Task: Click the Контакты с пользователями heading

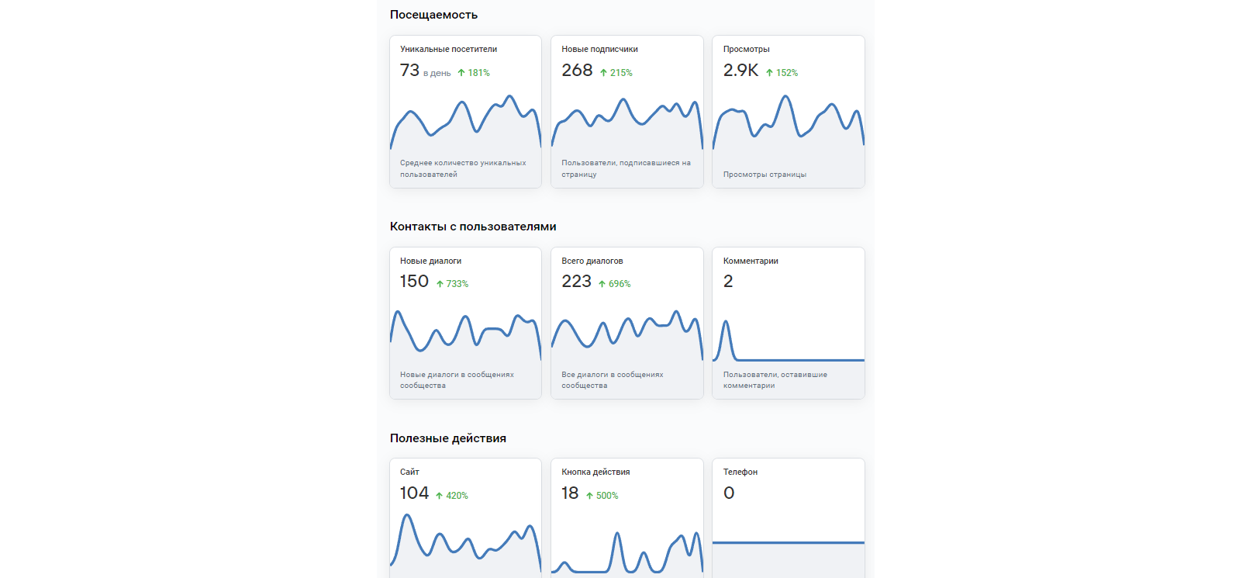Action: point(473,227)
